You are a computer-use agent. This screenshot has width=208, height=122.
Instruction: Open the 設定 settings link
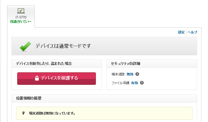(181, 32)
